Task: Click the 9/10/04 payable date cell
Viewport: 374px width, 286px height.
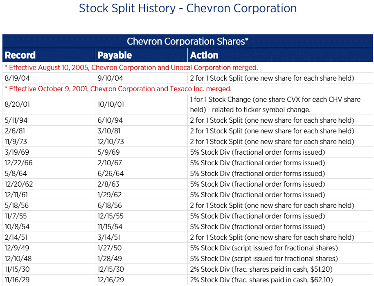Action: [110, 78]
